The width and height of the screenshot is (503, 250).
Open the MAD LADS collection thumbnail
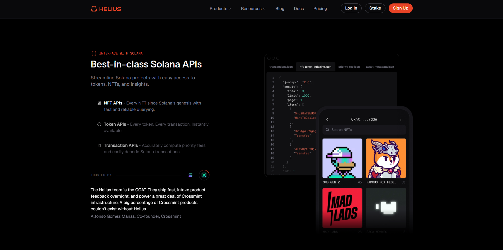point(342,208)
